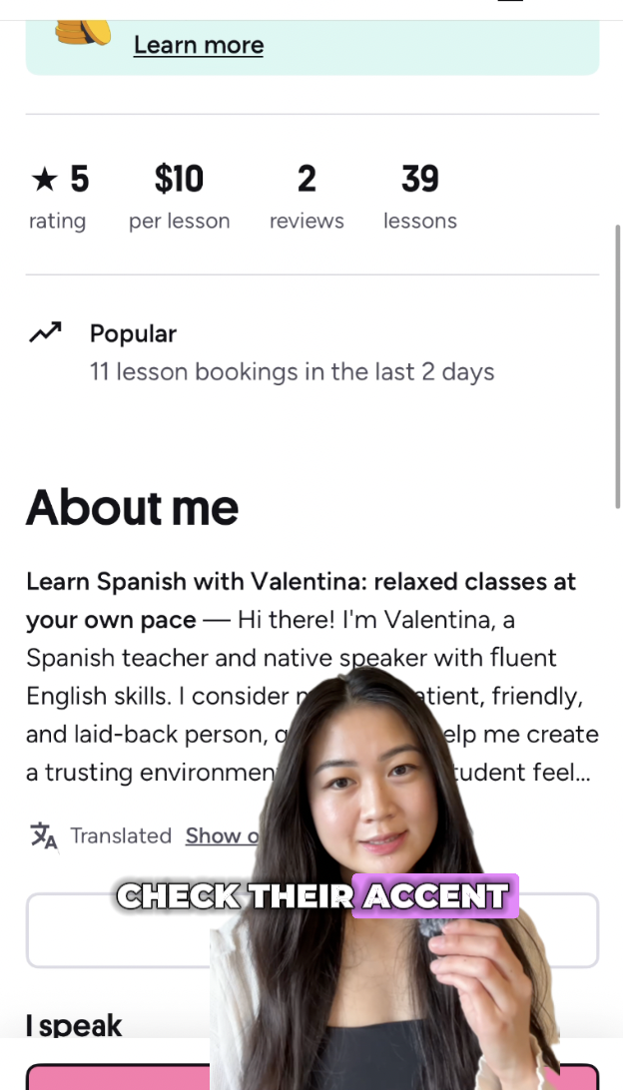Click the 11 lesson bookings text
This screenshot has height=1090, width=623.
292,372
